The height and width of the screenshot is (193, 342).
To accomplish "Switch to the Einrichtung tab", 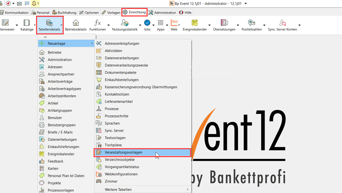I will click(134, 12).
